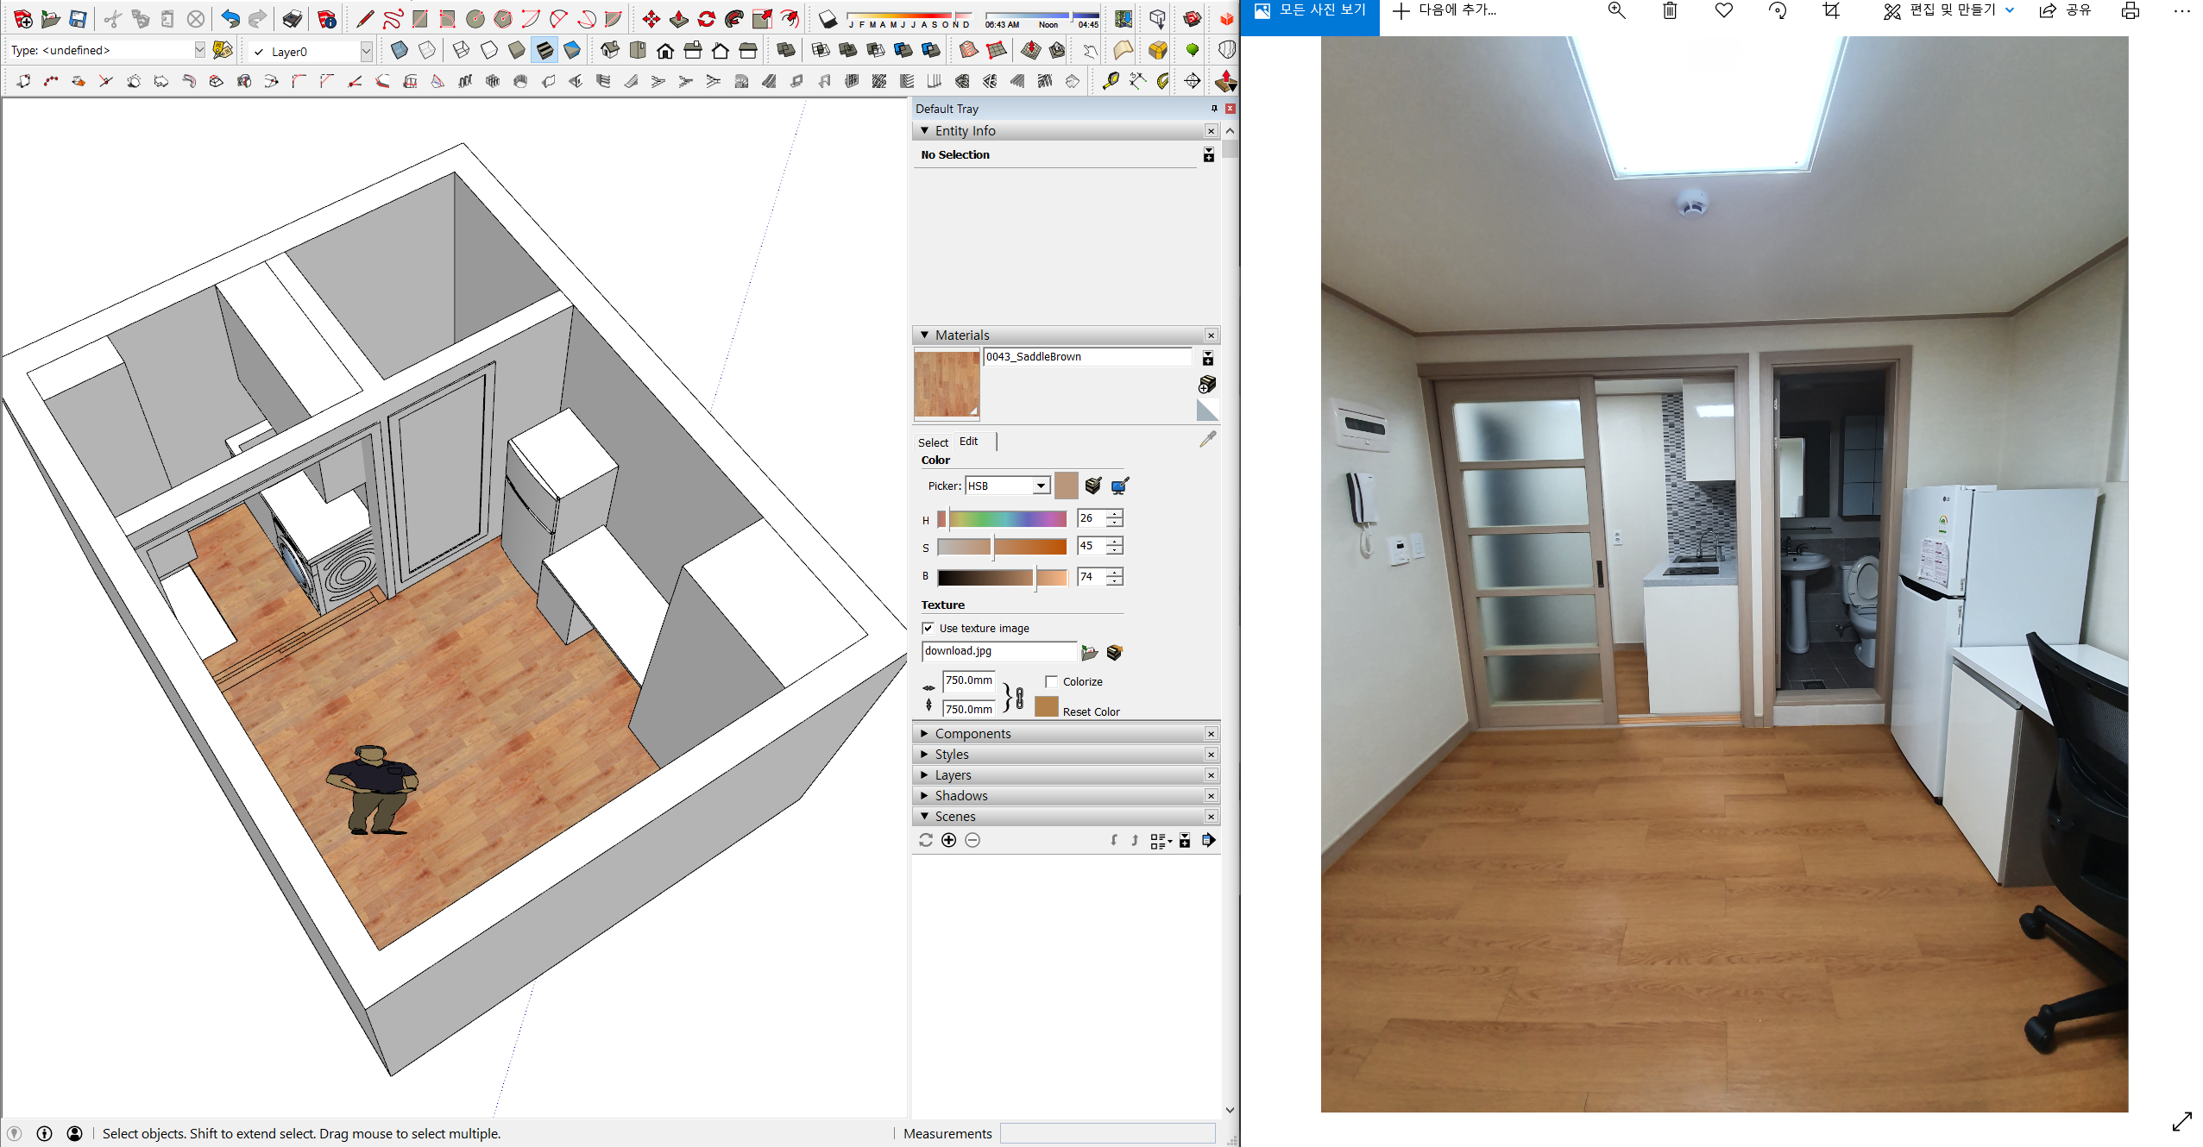The image size is (2203, 1147).
Task: Toggle Use texture image checkbox
Action: (x=928, y=628)
